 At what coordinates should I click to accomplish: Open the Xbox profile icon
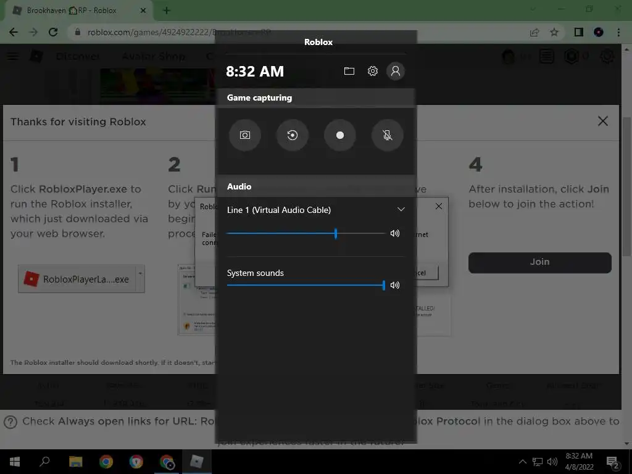pyautogui.click(x=396, y=72)
